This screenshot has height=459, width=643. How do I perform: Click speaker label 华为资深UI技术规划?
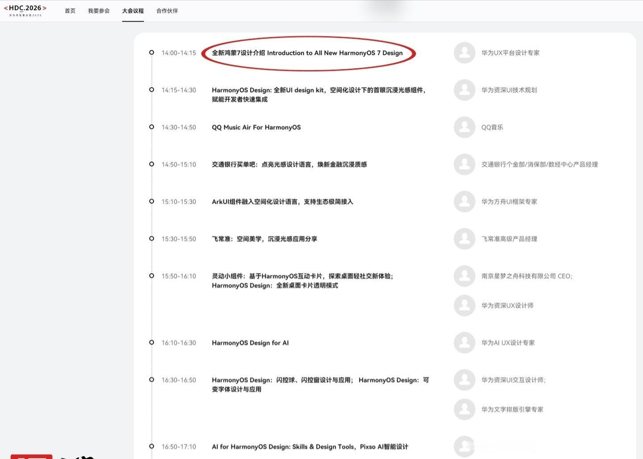coord(509,90)
